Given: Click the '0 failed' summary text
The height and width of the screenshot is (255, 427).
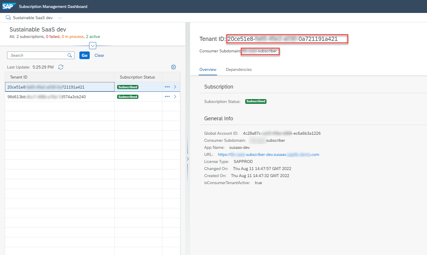Looking at the screenshot, I should pos(53,37).
